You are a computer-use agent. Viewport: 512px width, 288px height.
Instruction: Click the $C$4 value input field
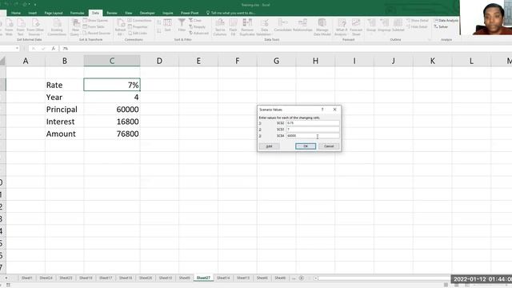coord(313,135)
